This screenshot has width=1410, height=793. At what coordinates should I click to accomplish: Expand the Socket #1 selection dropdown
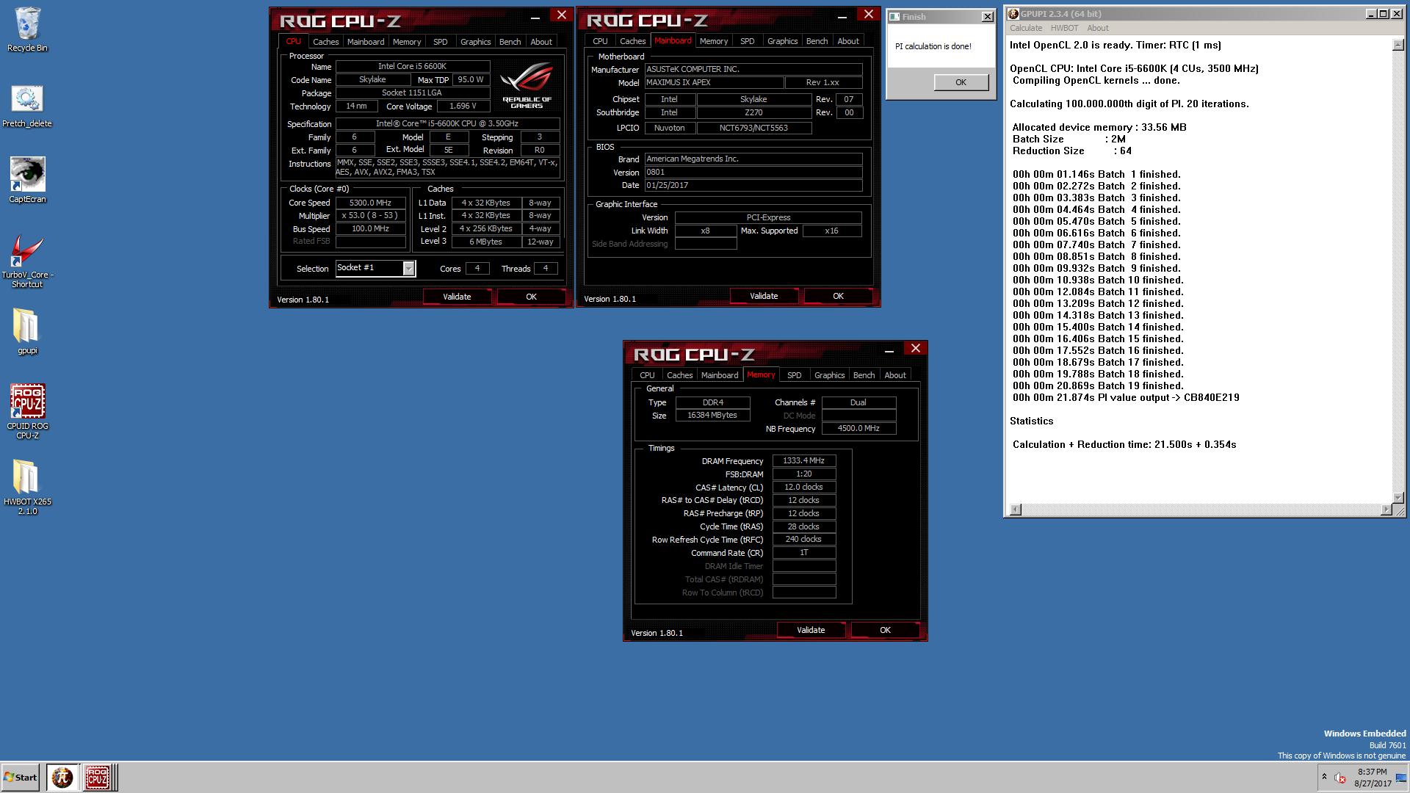pos(408,269)
